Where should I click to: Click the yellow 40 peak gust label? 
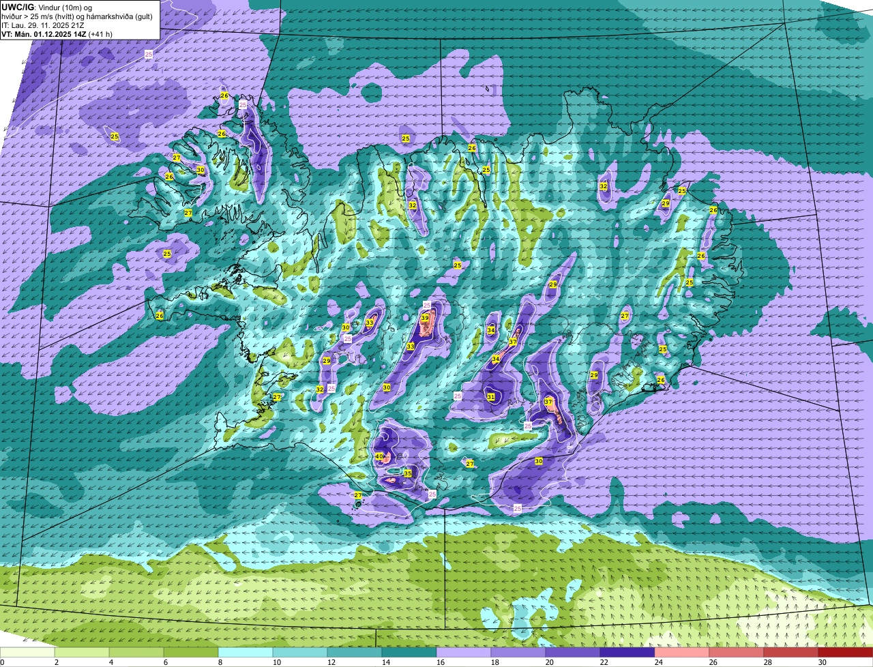(379, 456)
